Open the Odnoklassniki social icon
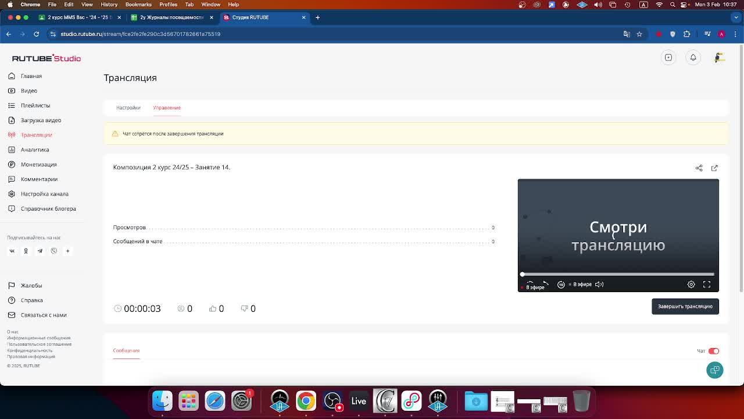The width and height of the screenshot is (744, 419). [26, 251]
